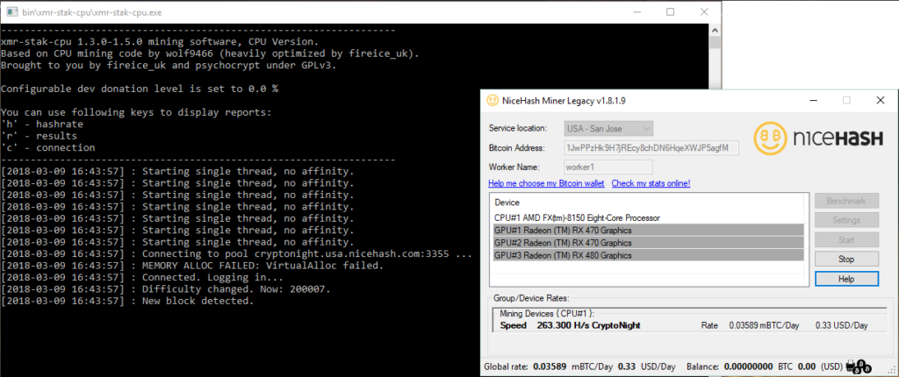Click the New block detected console line

point(127,301)
